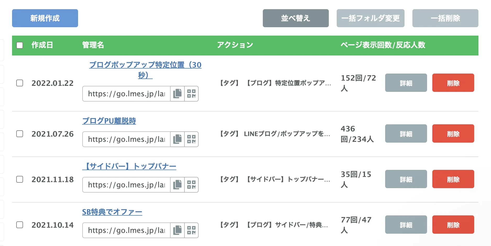491x246 pixels.
Task: Show QR code for ブログPU離脱時 row
Action: click(x=191, y=139)
